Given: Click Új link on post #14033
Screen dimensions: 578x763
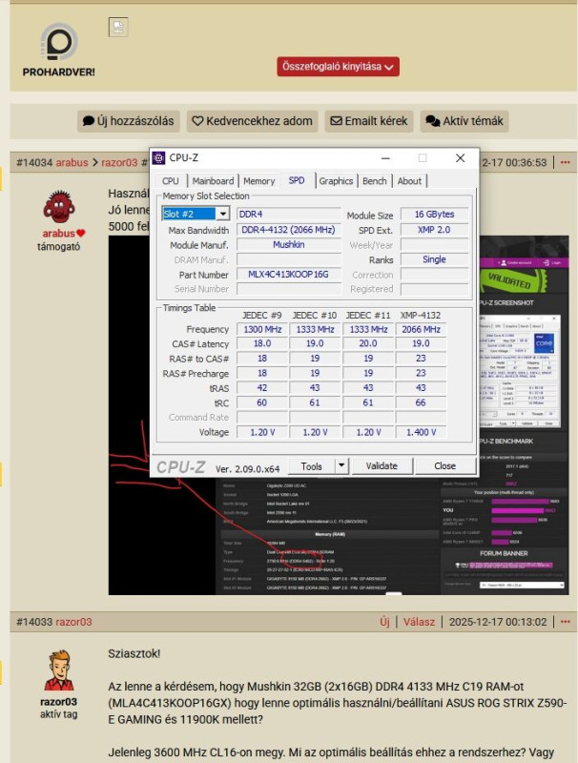Looking at the screenshot, I should pos(384,622).
